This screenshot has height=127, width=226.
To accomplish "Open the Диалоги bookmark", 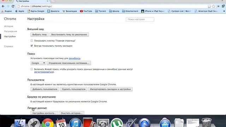I will (x=53, y=11).
